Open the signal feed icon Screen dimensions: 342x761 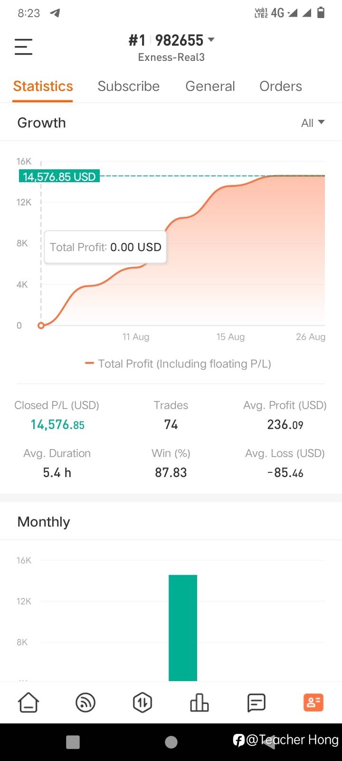[x=85, y=702]
